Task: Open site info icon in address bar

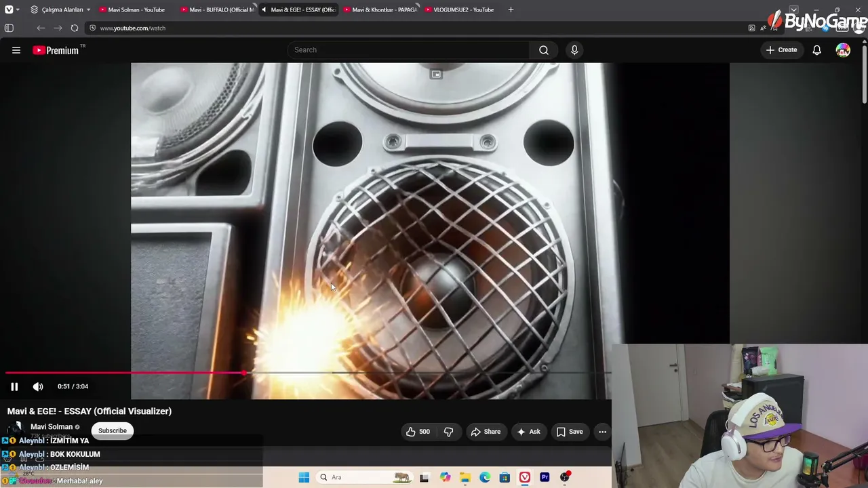Action: point(93,28)
